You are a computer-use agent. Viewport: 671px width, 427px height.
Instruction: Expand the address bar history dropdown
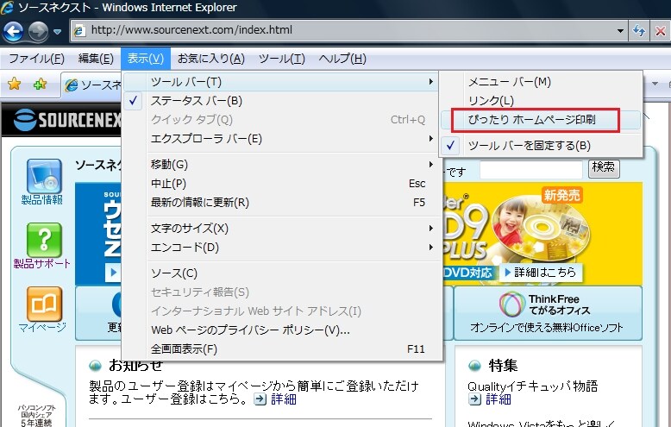(x=619, y=30)
